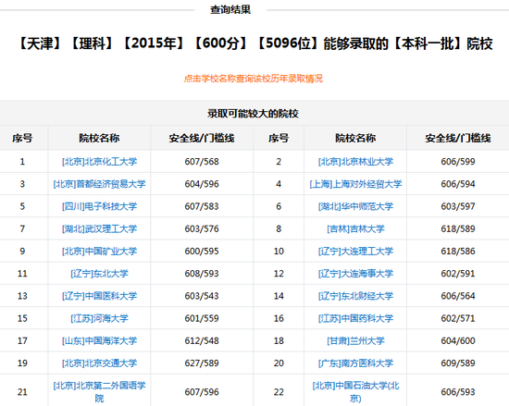Select the score cell 606/594

click(458, 184)
